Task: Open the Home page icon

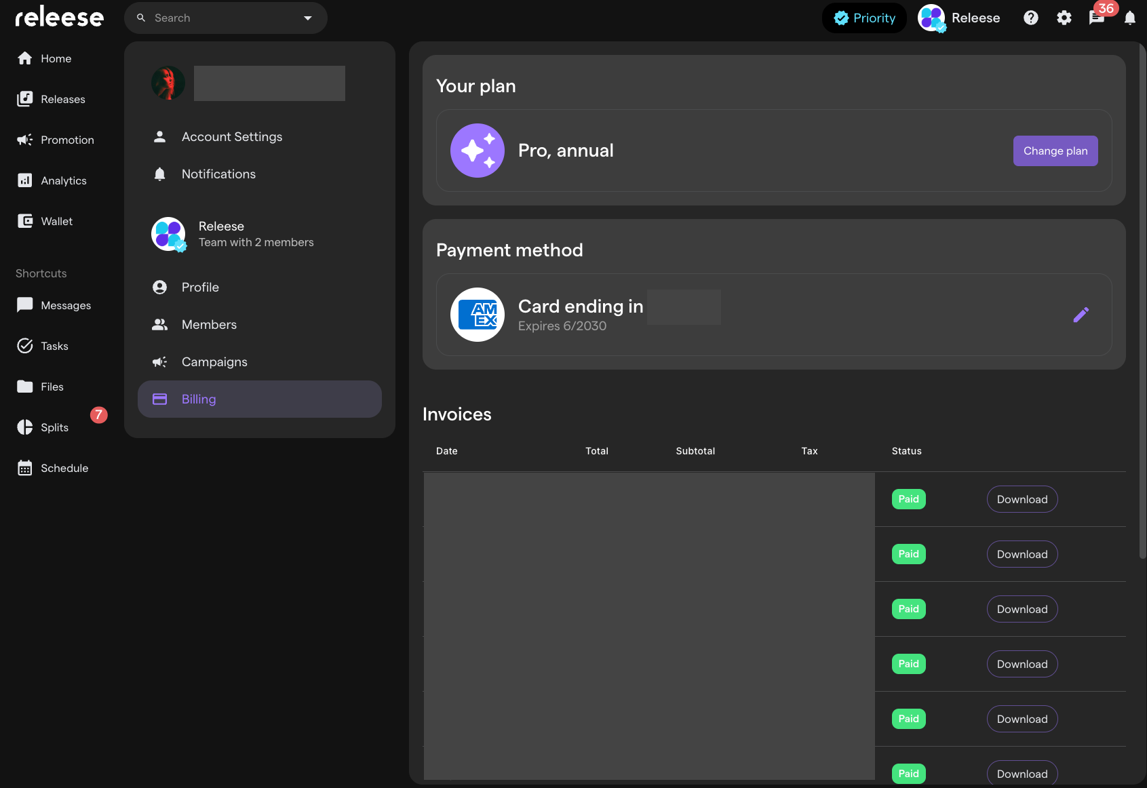Action: (25, 58)
